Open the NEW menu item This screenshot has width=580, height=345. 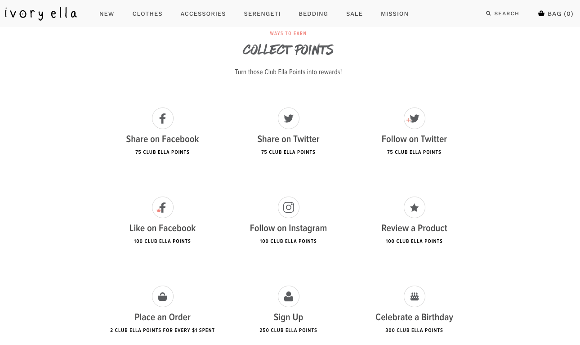tap(107, 14)
